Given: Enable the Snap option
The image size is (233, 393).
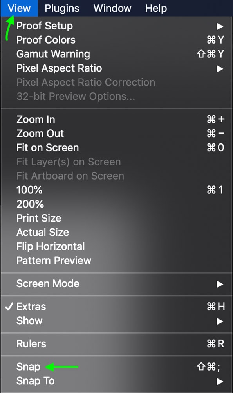Looking at the screenshot, I should [x=116, y=367].
